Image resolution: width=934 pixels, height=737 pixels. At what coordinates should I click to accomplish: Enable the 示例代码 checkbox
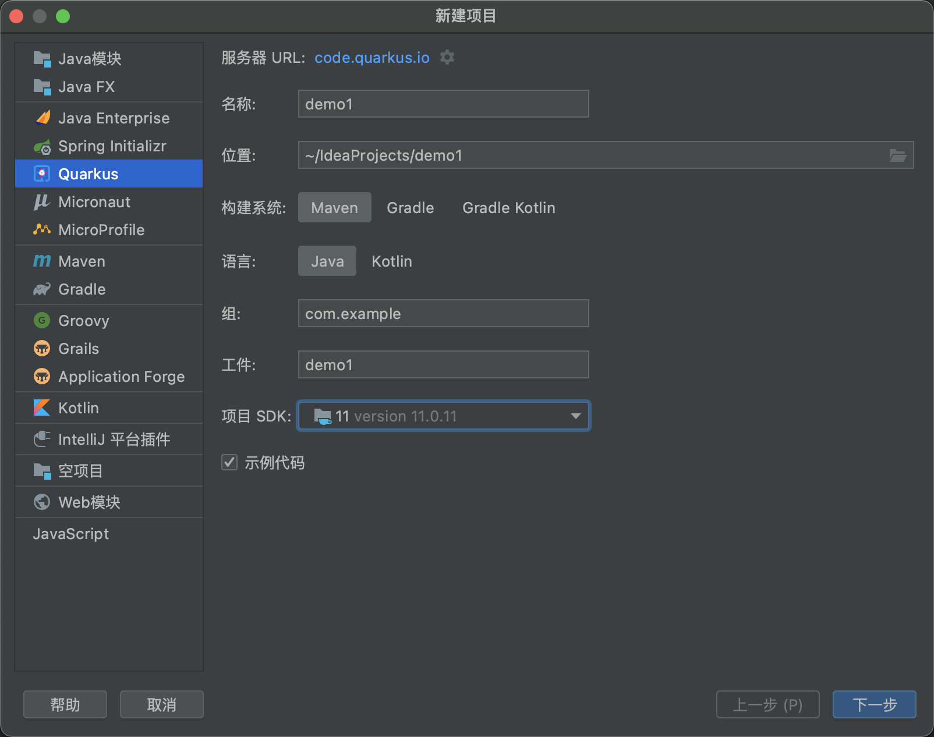tap(229, 462)
